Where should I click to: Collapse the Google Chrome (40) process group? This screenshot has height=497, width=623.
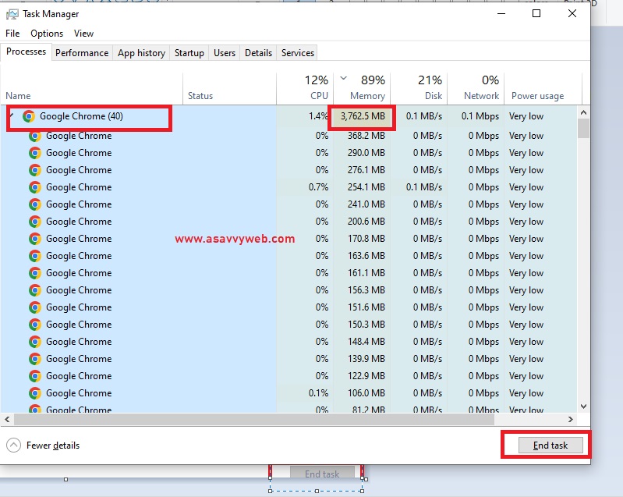tap(12, 116)
